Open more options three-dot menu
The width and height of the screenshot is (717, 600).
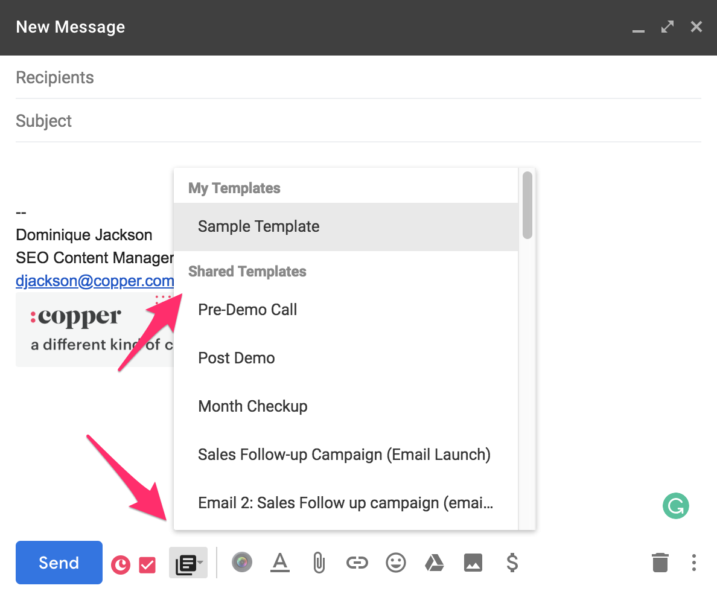(693, 563)
